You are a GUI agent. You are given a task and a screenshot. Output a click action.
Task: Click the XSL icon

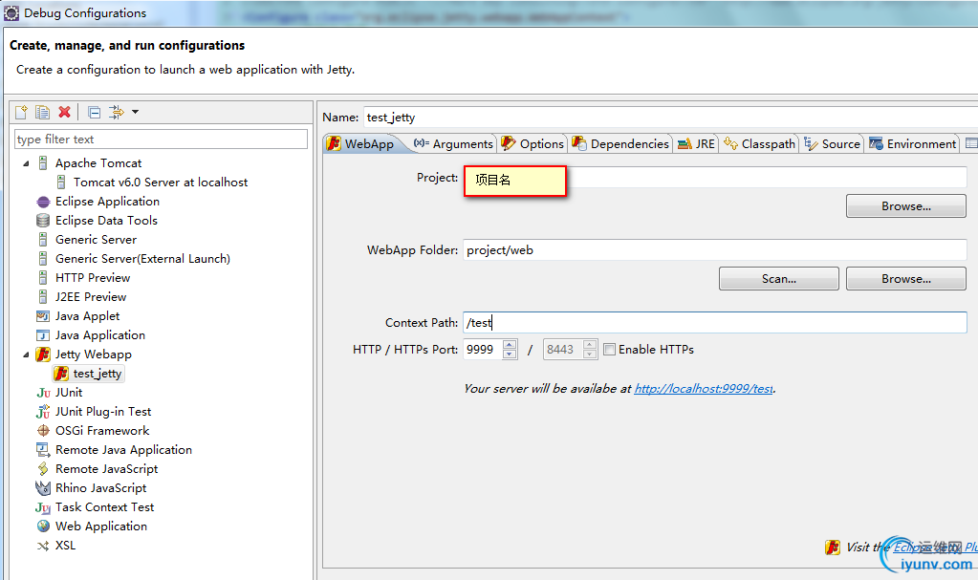[x=43, y=546]
